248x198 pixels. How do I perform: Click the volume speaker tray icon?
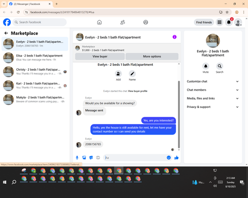[x=215, y=186]
